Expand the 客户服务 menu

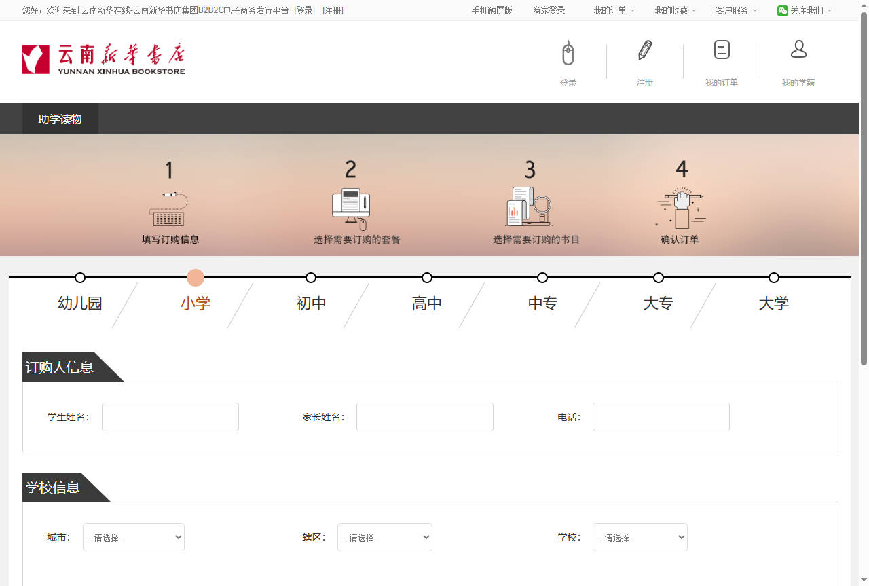click(x=731, y=10)
